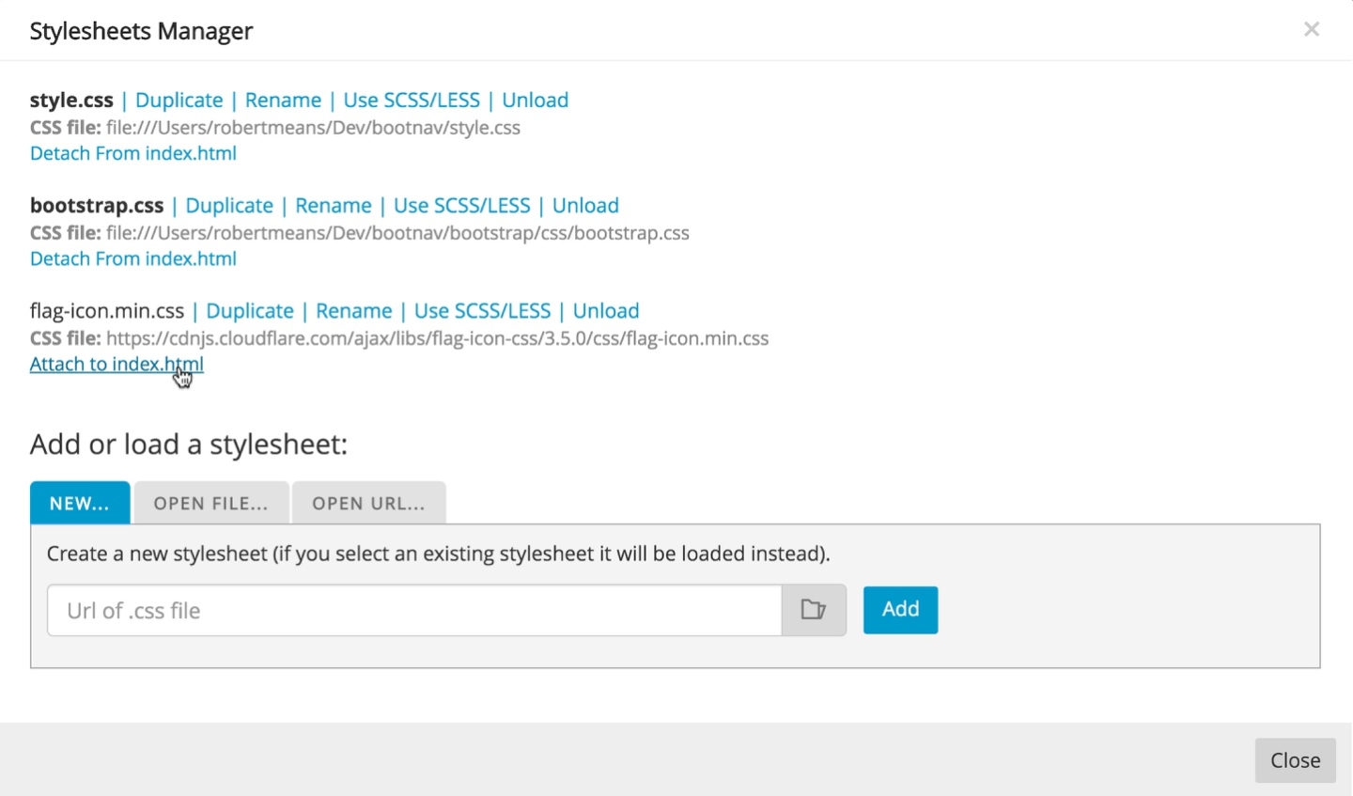1353x796 pixels.
Task: Duplicate the style.css stylesheet
Action: click(179, 100)
